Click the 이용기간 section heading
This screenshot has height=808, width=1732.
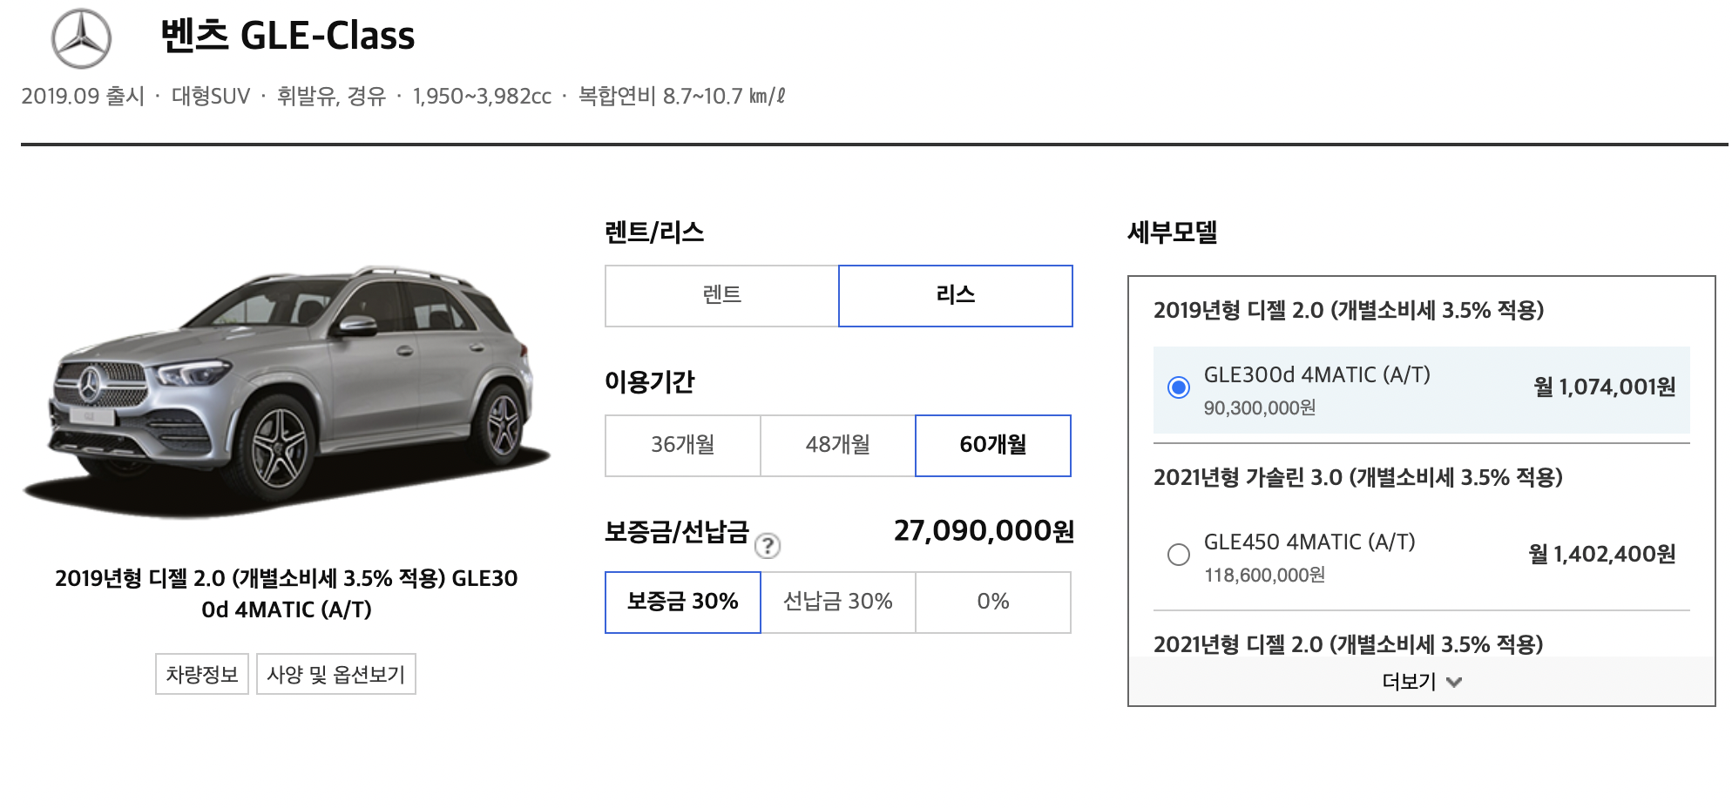point(650,382)
